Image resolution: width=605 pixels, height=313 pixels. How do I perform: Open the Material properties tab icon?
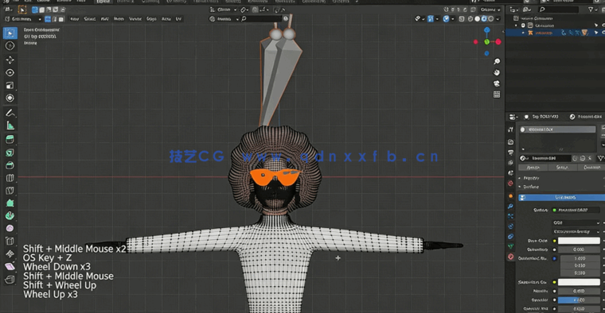511,257
